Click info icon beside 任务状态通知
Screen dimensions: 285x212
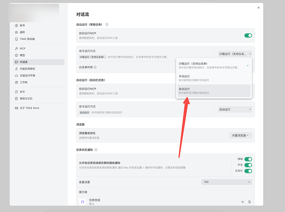(96, 150)
